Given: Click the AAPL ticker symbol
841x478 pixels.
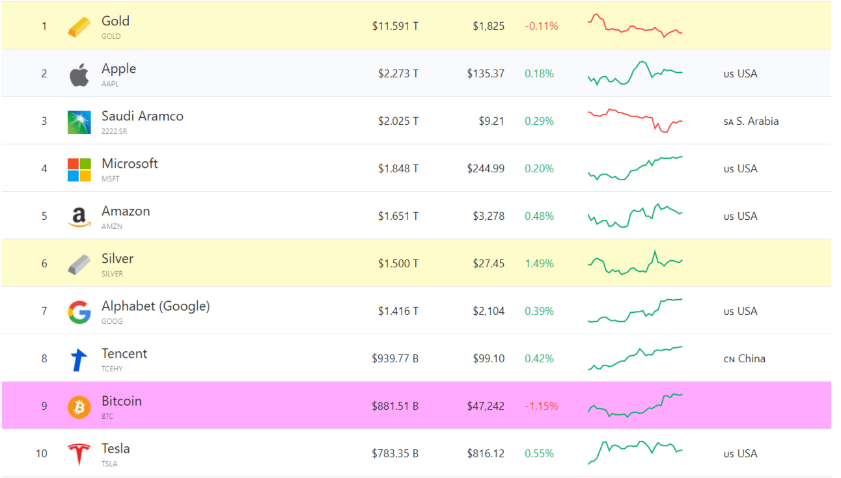Looking at the screenshot, I should [x=110, y=84].
